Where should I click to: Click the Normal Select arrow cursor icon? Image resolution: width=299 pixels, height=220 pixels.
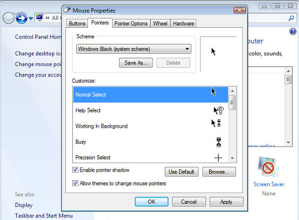213,92
